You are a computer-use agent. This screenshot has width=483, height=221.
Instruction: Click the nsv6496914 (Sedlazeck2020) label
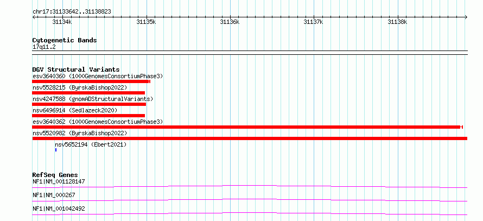(75, 110)
